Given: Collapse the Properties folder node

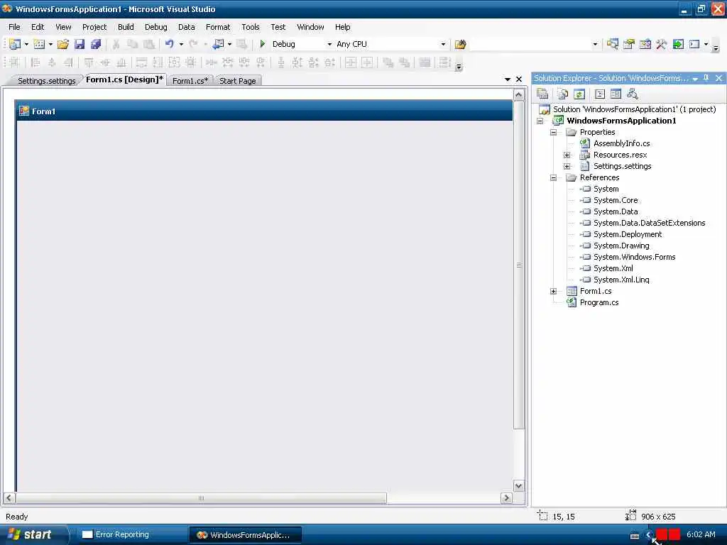Looking at the screenshot, I should pos(553,132).
